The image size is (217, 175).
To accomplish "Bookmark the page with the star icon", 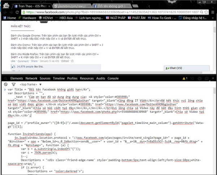I will point(206,12).
